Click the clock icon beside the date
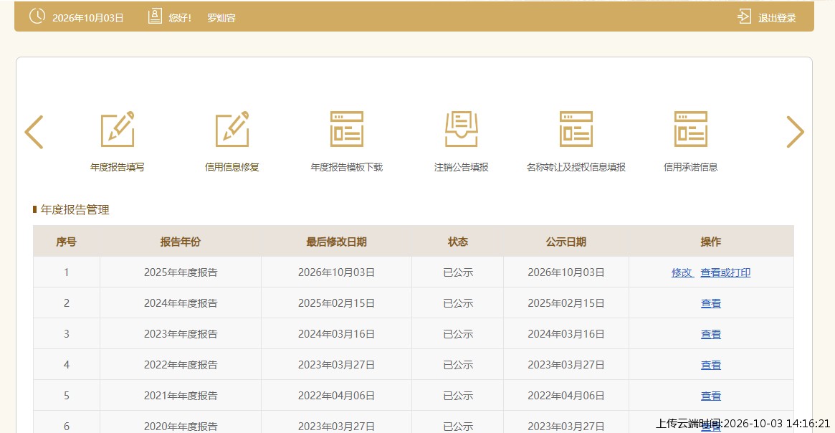This screenshot has height=433, width=835. pos(37,16)
